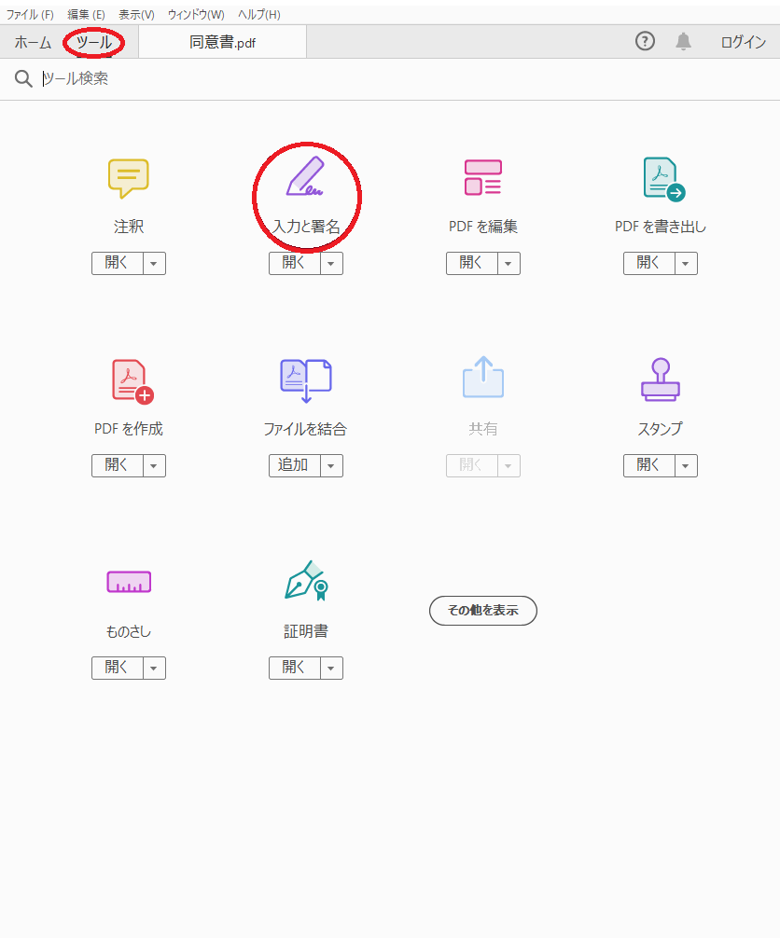
Task: Select the ものさし ruler icon
Action: click(129, 582)
